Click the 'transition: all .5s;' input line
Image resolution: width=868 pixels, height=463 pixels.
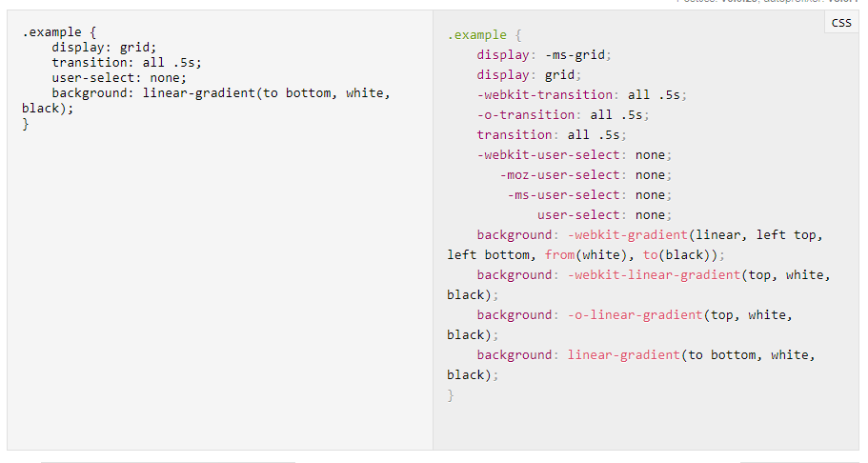pos(126,62)
